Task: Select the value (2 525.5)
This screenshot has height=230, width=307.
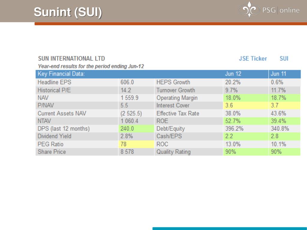Action: tap(131, 114)
